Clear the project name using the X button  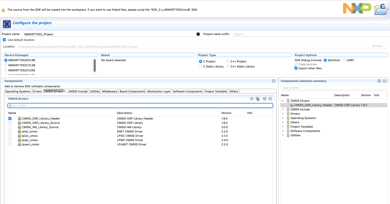[198, 34]
